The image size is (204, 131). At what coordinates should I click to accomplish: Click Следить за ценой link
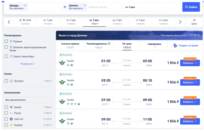point(188,45)
